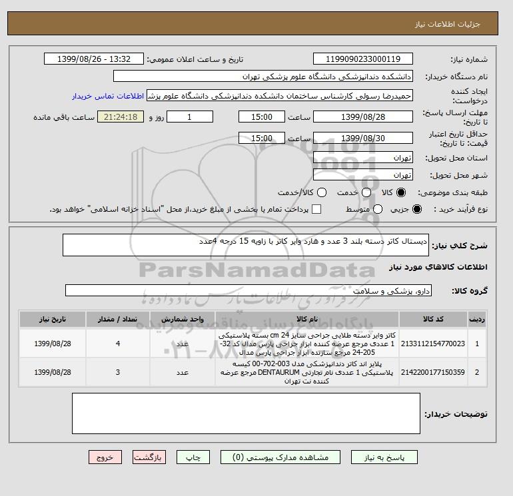Viewport: 513px width, 496px height.
Task: Select the متوسط purchase type radio
Action: click(378, 209)
